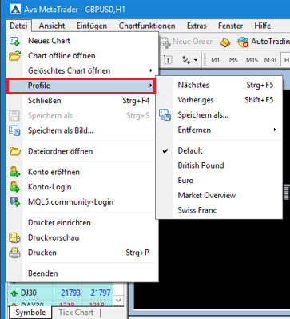Click the MQL5.community-Login icon

click(14, 202)
